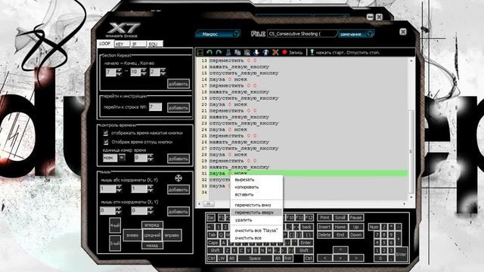Click the 'влево' mouse button
Viewport: 484px width, 272px height.
click(132, 235)
